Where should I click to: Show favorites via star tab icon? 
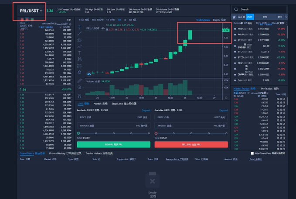click(234, 17)
